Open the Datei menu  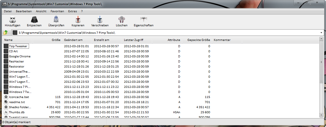pos(8,11)
